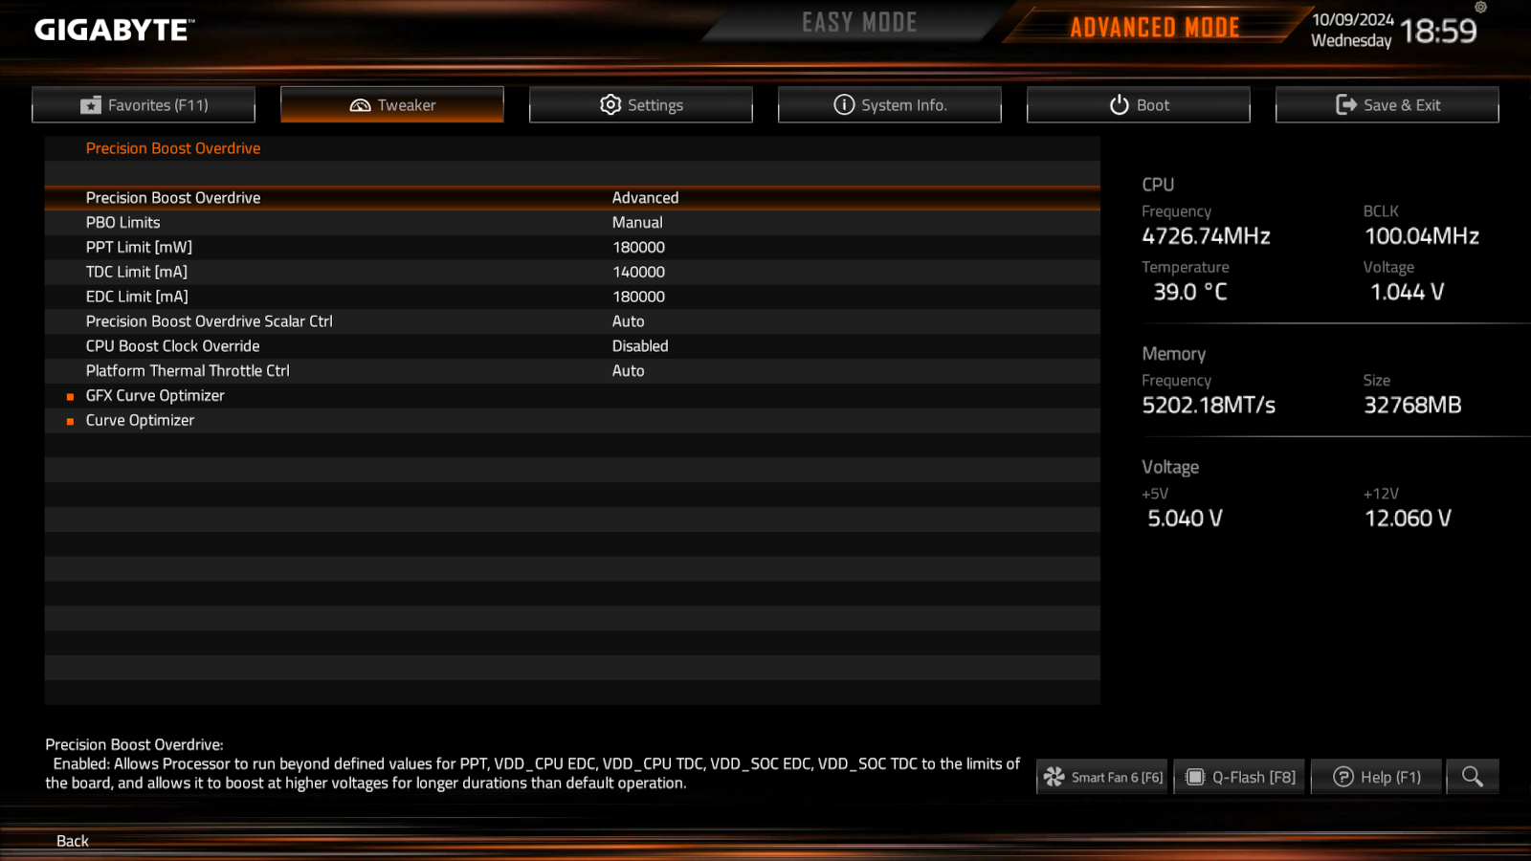The width and height of the screenshot is (1531, 861).
Task: Click the magnifying glass search icon
Action: point(1473,777)
